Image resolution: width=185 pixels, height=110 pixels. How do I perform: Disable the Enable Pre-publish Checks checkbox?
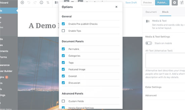tap(63, 24)
